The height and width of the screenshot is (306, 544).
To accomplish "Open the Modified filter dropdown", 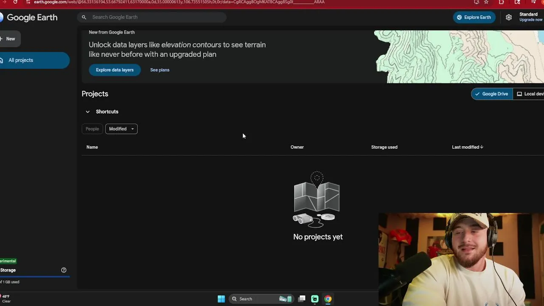I will [121, 129].
